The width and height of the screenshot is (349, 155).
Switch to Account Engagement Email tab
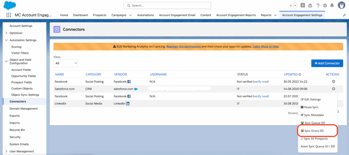pos(177,15)
